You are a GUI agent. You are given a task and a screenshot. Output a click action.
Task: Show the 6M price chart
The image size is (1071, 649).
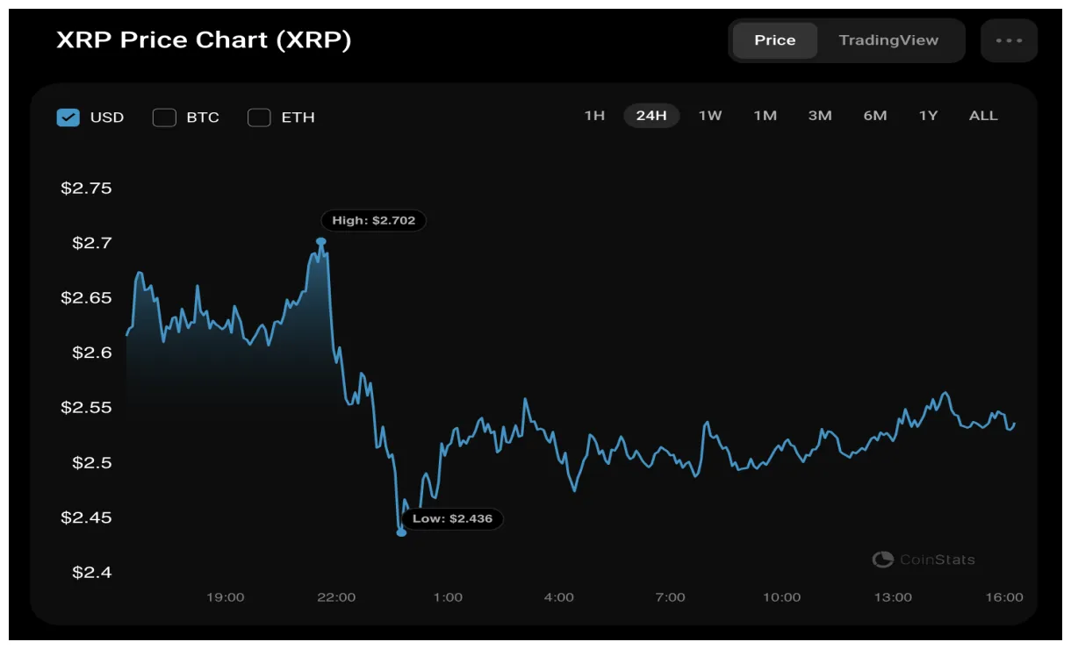(874, 115)
